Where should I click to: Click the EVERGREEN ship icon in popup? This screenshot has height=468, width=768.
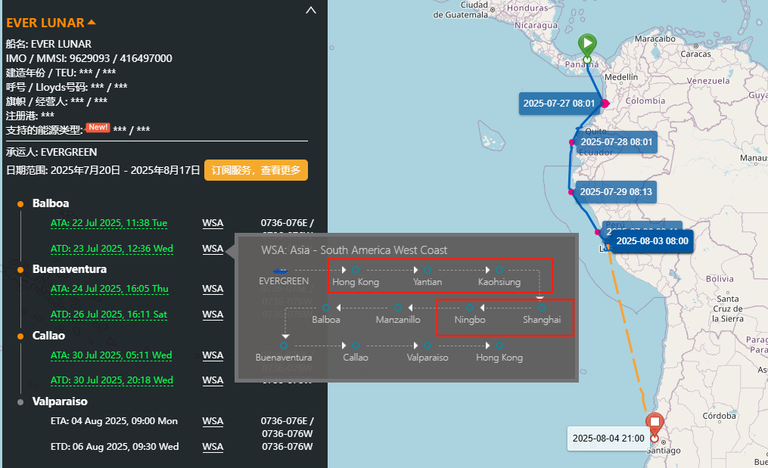pyautogui.click(x=280, y=270)
